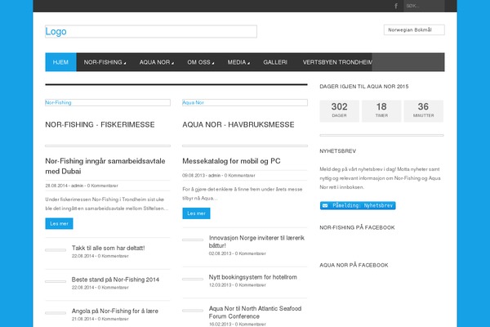Click DAGER IGJEN TIL AQUA NOR 2015 heading
Viewport: 490px width, 327px height.
point(363,87)
